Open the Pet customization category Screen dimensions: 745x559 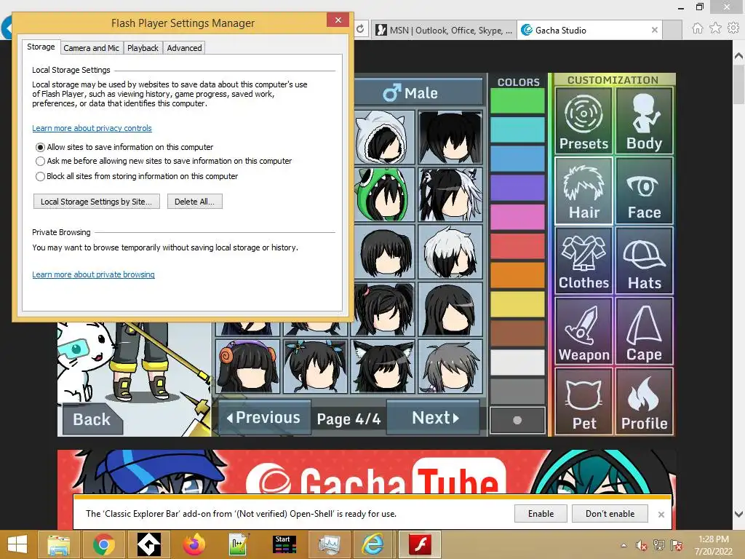(x=583, y=401)
